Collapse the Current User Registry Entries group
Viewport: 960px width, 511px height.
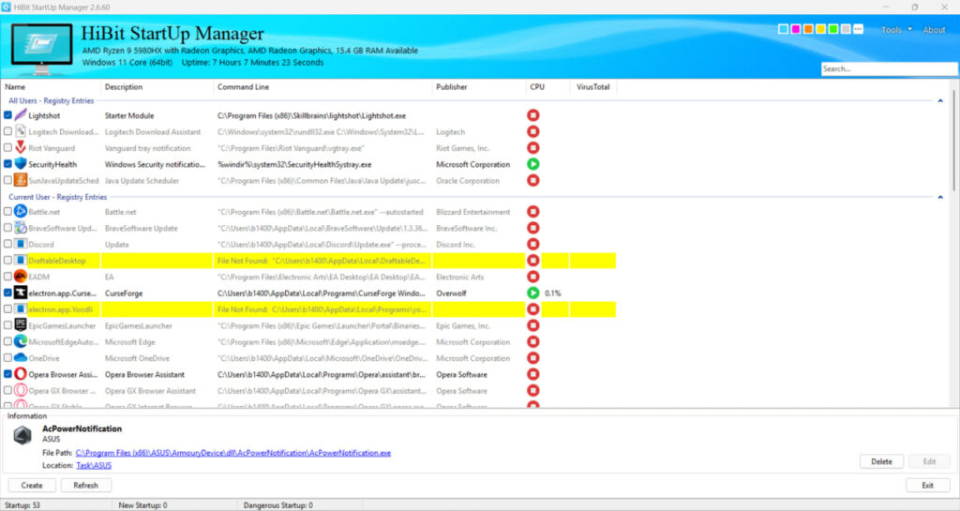point(940,197)
